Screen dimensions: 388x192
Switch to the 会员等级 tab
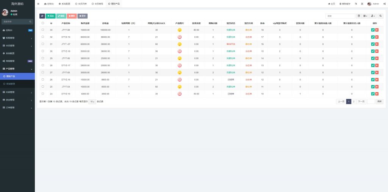97,4
